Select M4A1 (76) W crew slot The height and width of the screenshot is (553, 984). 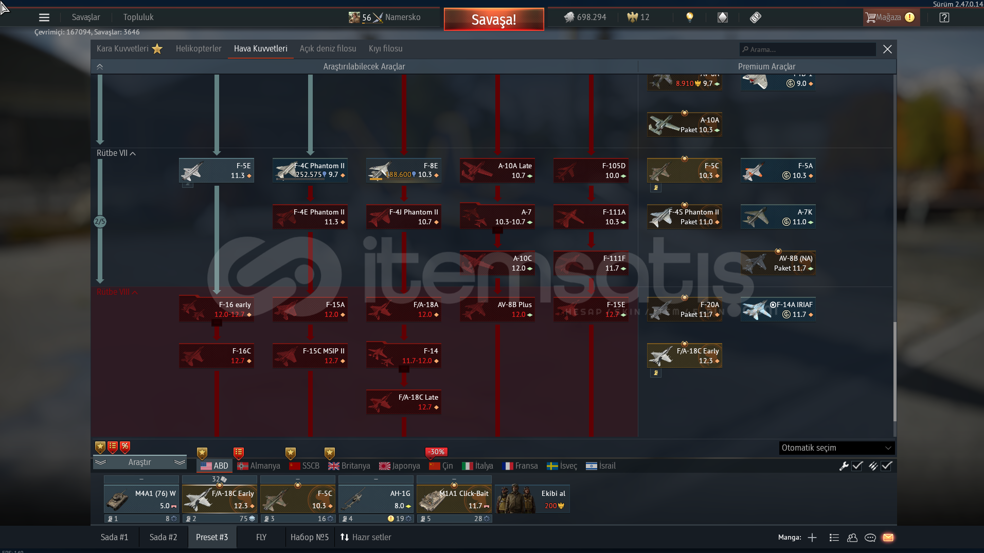pyautogui.click(x=141, y=499)
